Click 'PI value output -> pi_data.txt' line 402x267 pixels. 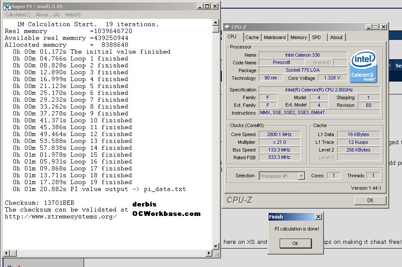(x=99, y=189)
